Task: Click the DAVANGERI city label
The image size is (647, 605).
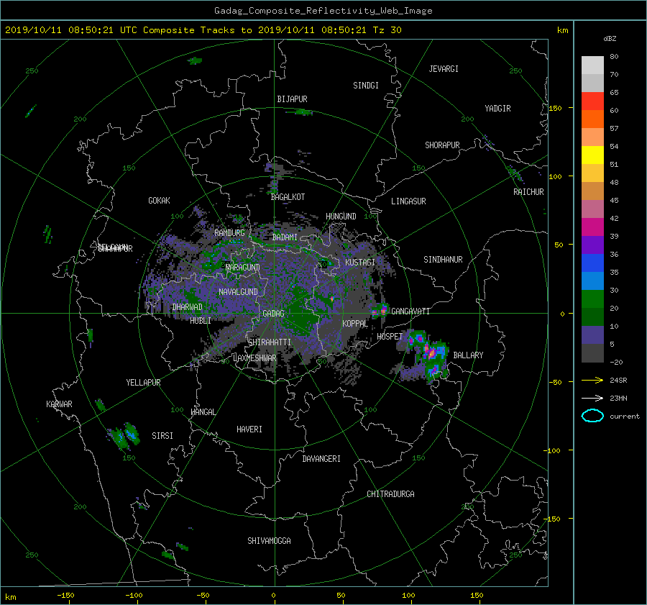Action: [321, 459]
